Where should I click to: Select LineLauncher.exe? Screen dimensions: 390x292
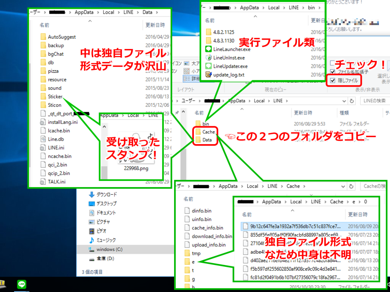point(228,49)
